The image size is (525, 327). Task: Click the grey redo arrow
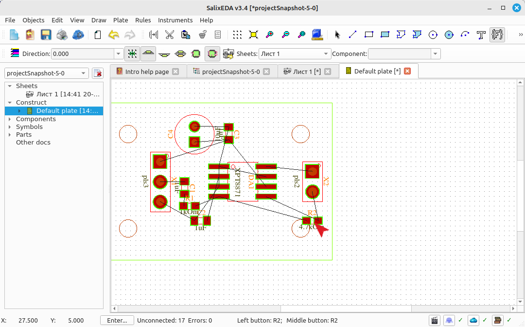tap(130, 35)
